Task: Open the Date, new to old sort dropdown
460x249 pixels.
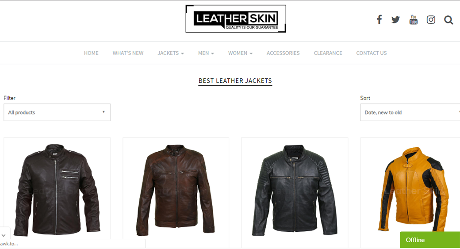Action: tap(410, 112)
